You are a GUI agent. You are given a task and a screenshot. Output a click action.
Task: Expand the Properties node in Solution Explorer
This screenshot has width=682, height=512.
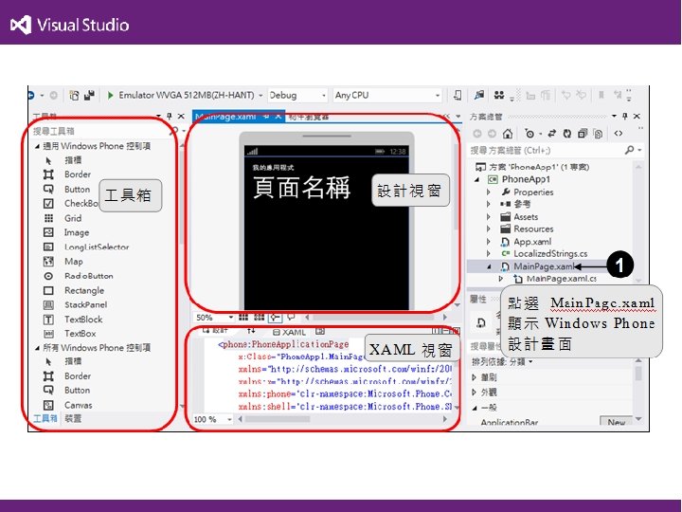point(488,192)
